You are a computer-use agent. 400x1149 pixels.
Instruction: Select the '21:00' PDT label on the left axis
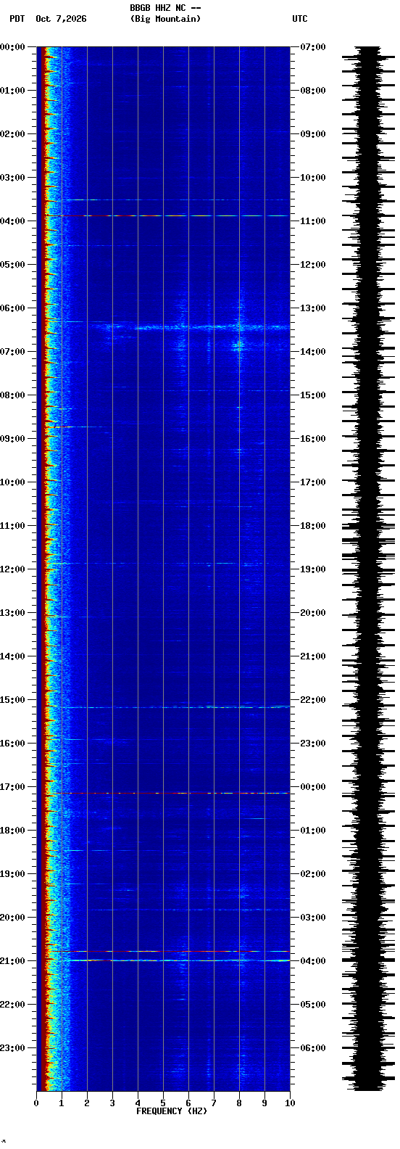coord(12,961)
